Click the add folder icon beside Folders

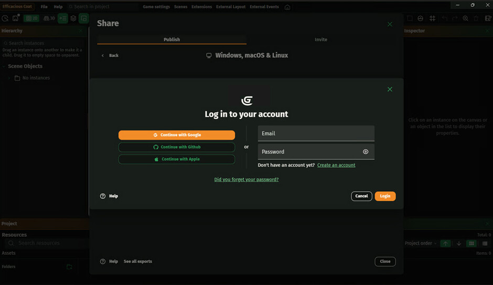click(x=69, y=267)
